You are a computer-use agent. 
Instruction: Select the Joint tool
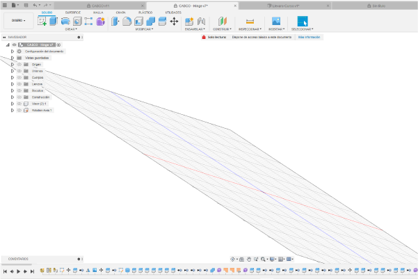click(201, 21)
